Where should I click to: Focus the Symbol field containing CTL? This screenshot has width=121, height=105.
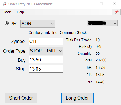(x=46, y=41)
